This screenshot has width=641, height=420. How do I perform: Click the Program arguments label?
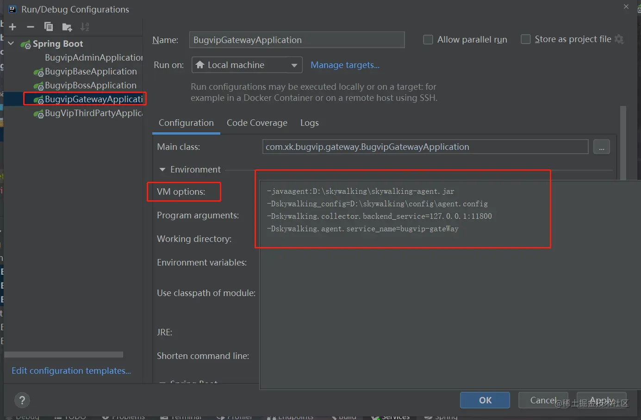point(198,216)
